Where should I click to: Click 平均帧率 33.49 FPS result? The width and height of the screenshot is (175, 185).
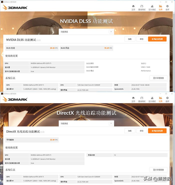32,140
